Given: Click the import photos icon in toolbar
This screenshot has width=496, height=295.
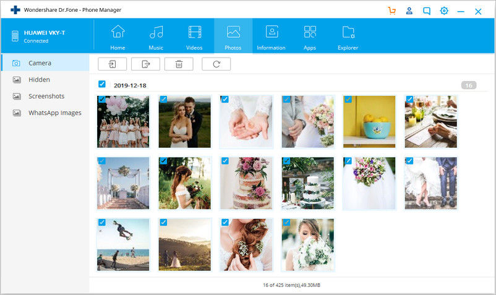Looking at the screenshot, I should coord(112,64).
